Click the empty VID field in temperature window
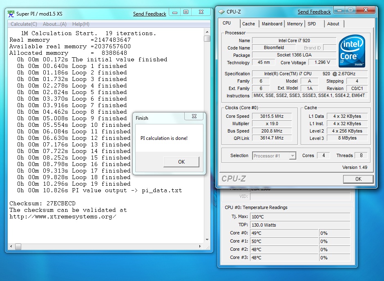The image size is (384, 281). pyautogui.click(x=300, y=196)
